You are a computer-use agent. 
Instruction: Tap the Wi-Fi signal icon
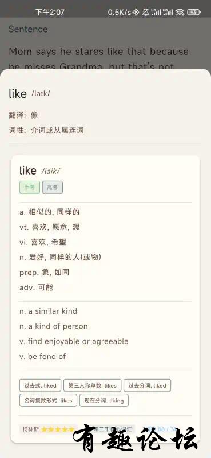point(180,12)
